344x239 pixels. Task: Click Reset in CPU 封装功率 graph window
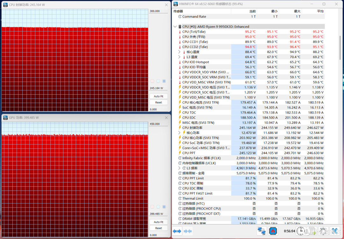[x=159, y=102]
